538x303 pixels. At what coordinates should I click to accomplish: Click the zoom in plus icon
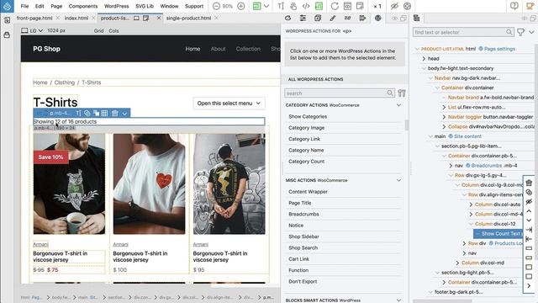click(x=241, y=6)
